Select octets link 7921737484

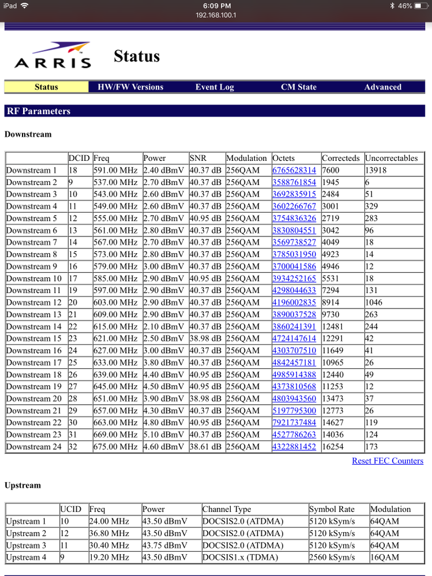[x=294, y=423]
